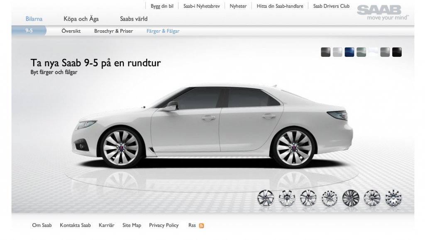Select the second rim in the wheel row
Image resolution: width=425 pixels, height=240 pixels.
(x=287, y=198)
